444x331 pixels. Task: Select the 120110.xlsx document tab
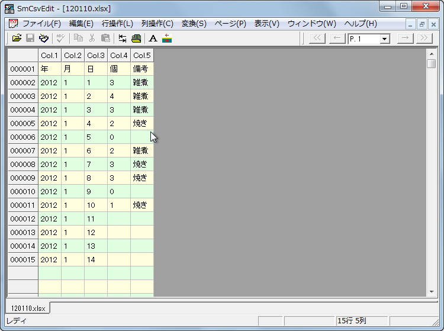(28, 308)
